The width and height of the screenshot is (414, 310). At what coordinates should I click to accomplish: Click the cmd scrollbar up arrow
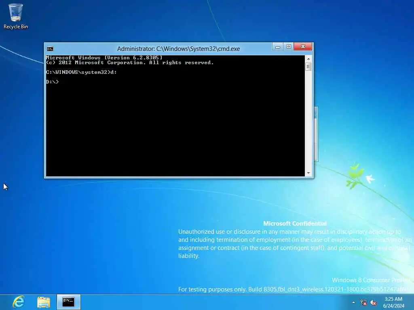(308, 59)
